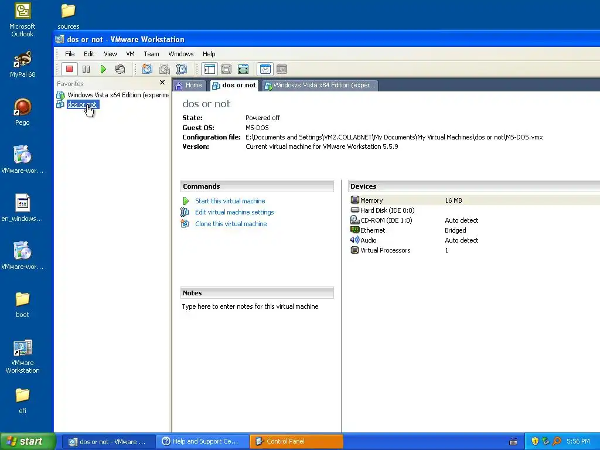The width and height of the screenshot is (600, 450).
Task: Select Windows Vista x64 Edition in Favorites
Action: pos(113,95)
